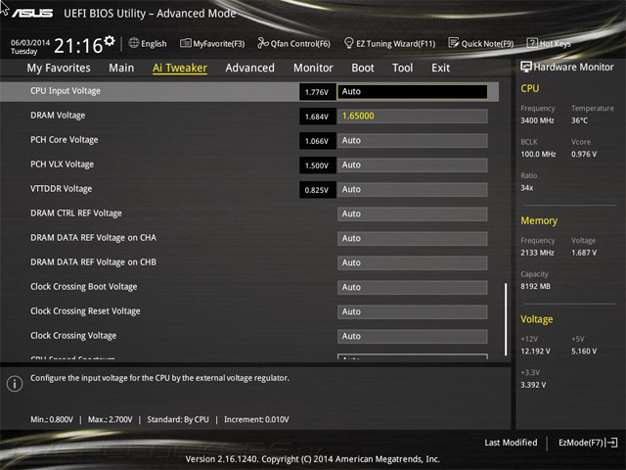Viewport: 626px width, 470px height.
Task: Open the Monitor tab
Action: tap(313, 68)
